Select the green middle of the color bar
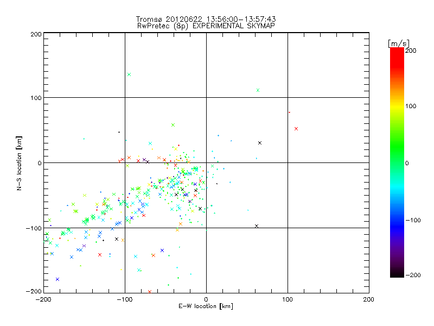The image size is (434, 326). (397, 162)
